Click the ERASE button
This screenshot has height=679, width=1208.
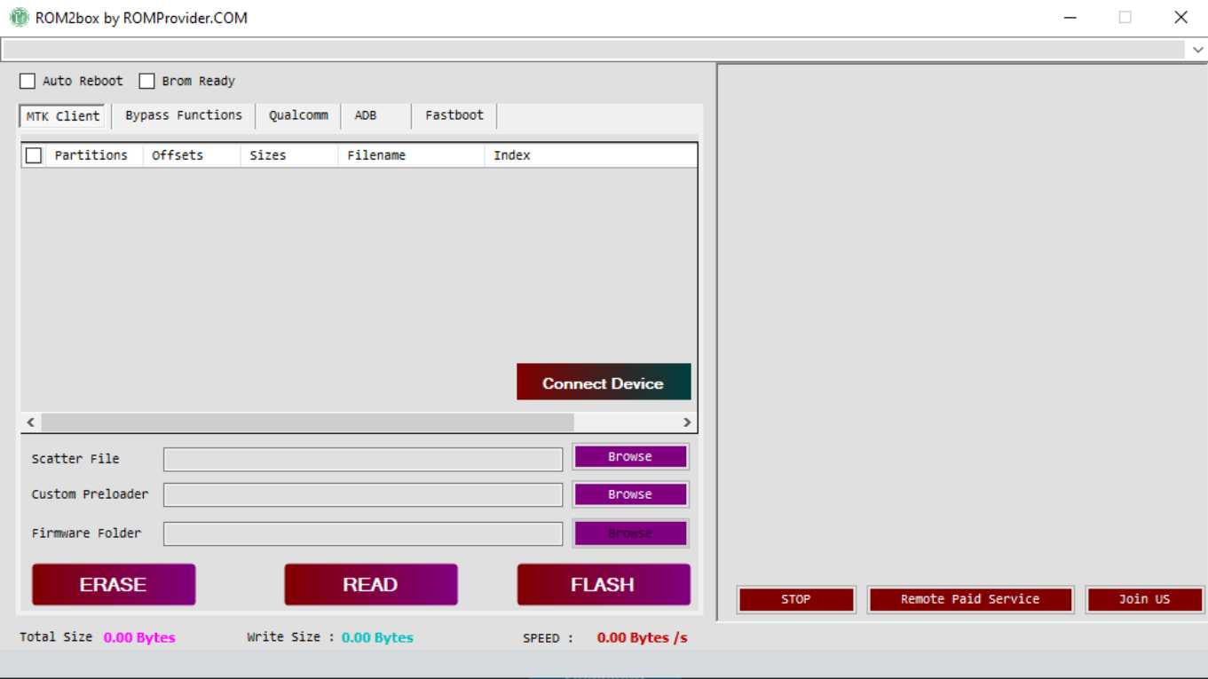113,584
